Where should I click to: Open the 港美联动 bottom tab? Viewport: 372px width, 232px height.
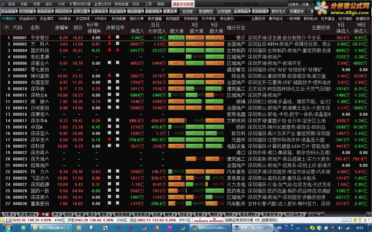[x=142, y=215]
